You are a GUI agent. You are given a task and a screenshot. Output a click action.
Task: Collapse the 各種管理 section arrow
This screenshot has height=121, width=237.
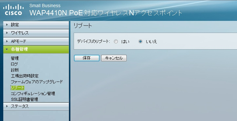pos(7,49)
